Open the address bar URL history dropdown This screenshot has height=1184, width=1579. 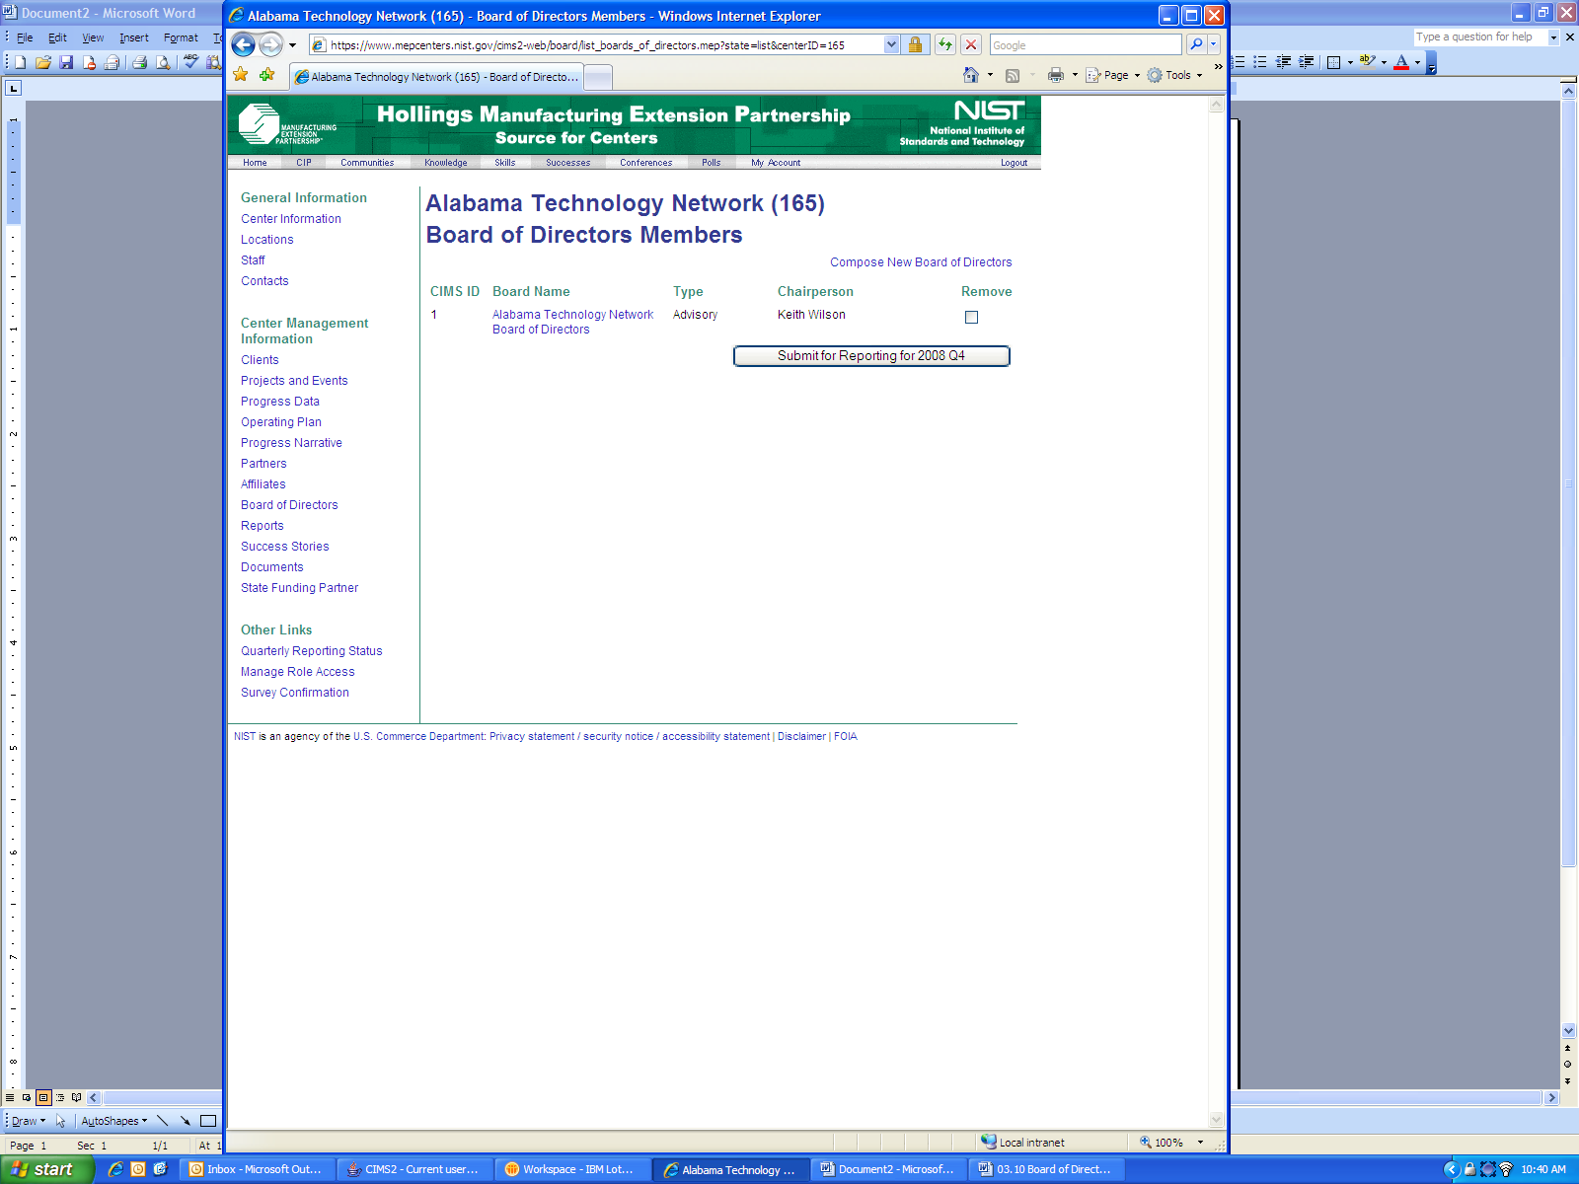pos(892,44)
